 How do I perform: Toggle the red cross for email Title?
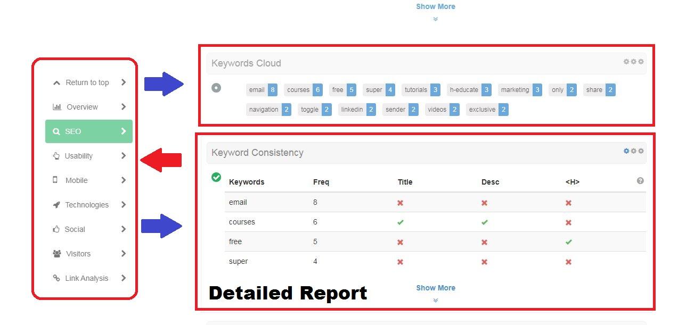[400, 203]
